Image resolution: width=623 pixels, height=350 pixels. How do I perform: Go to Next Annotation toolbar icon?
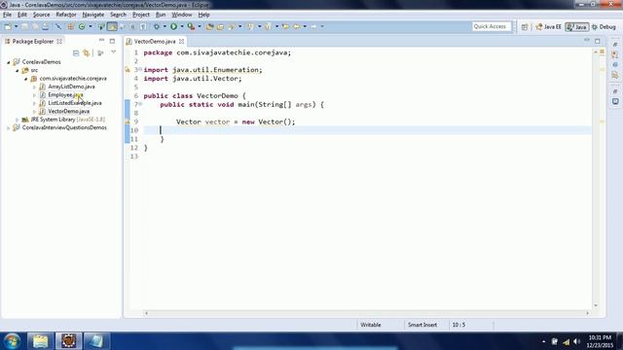point(250,26)
